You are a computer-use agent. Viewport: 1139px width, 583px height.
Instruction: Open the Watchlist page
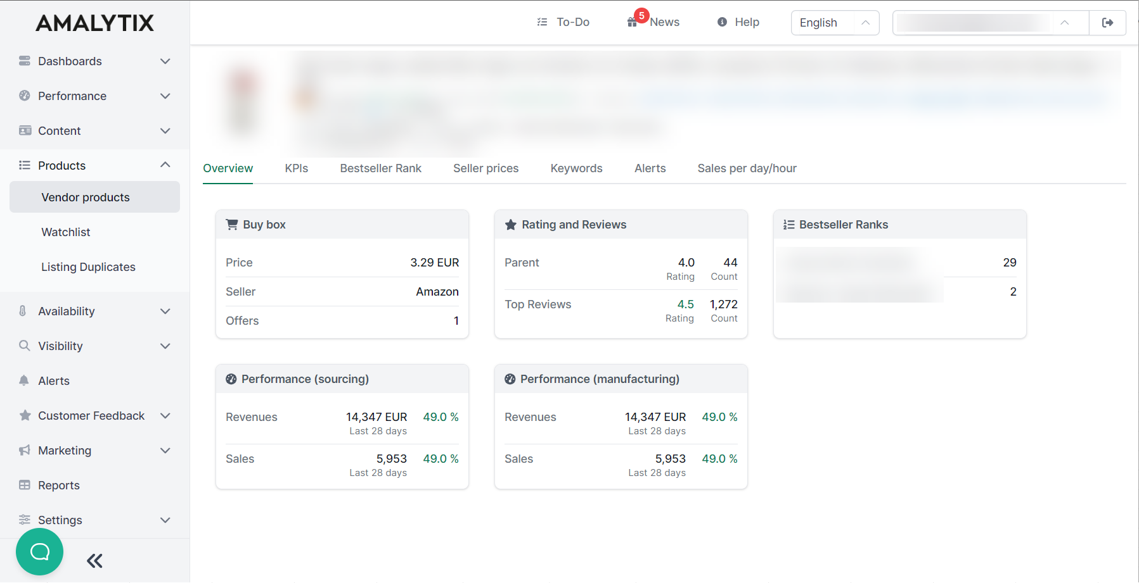66,232
